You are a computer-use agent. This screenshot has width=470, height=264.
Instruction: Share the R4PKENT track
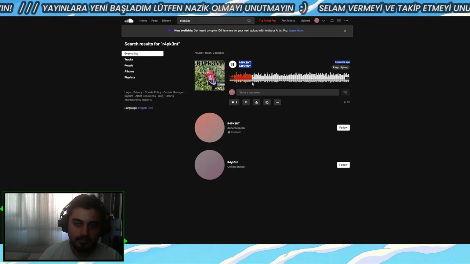257,102
